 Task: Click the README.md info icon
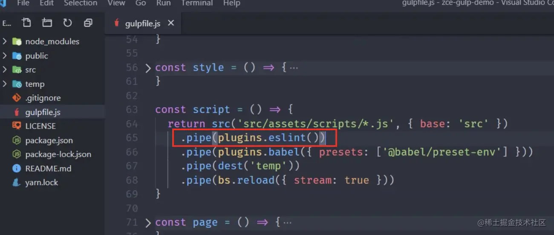pyautogui.click(x=17, y=168)
